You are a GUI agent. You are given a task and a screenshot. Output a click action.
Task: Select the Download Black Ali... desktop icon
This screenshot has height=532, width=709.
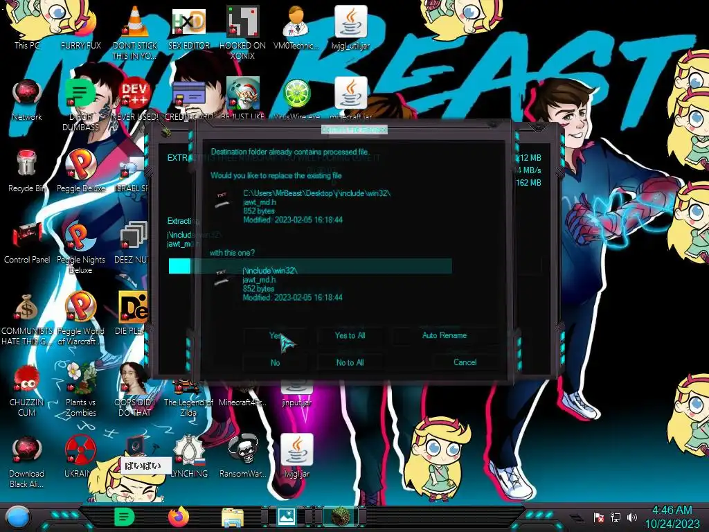tap(27, 461)
